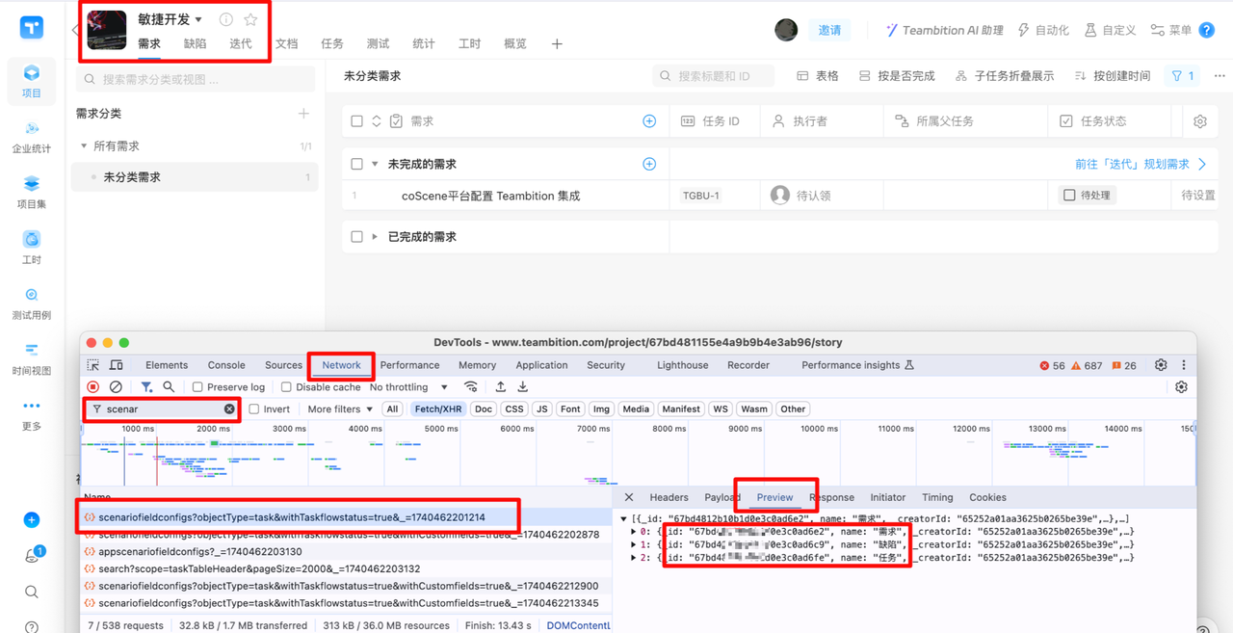1233x633 pixels.
Task: Enable Preserve log checkbox
Action: [x=197, y=387]
